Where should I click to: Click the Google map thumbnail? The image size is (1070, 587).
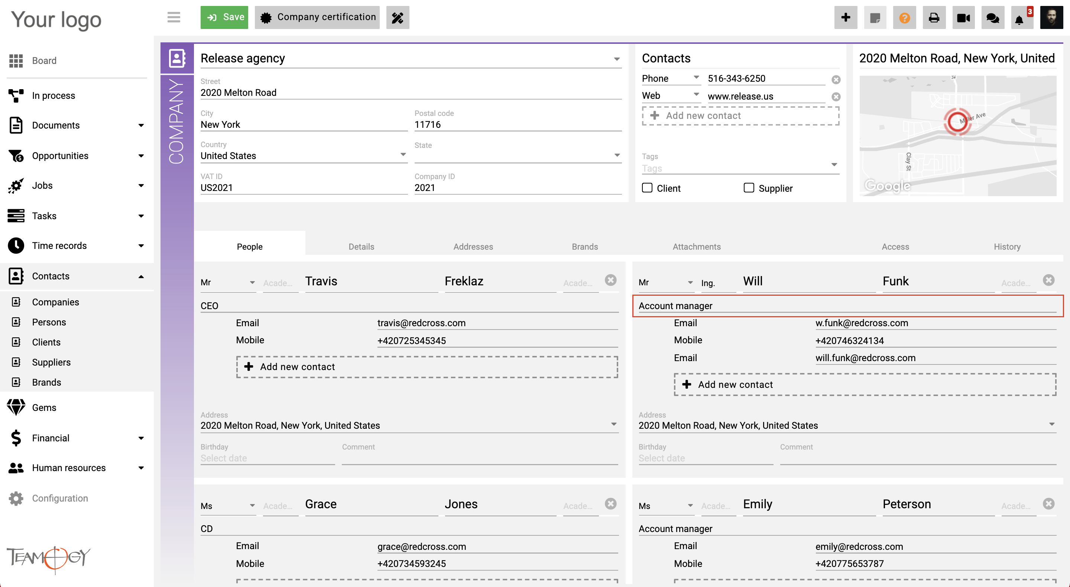957,136
